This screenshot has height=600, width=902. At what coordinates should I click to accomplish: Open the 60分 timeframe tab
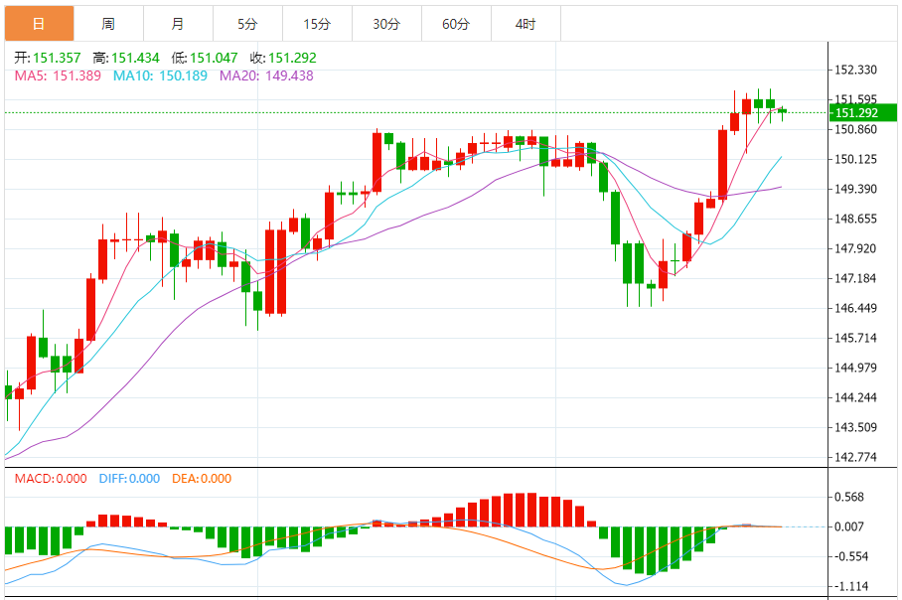(x=457, y=24)
